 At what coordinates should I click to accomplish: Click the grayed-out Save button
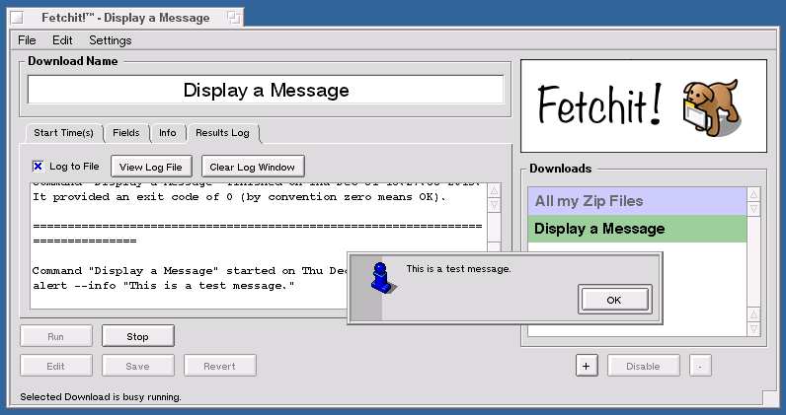pos(138,366)
